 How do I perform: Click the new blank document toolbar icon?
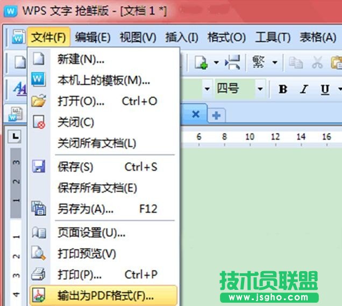tap(20, 62)
